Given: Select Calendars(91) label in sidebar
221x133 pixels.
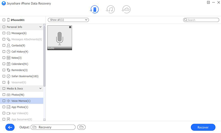Looking at the screenshot, I should click(x=20, y=64).
